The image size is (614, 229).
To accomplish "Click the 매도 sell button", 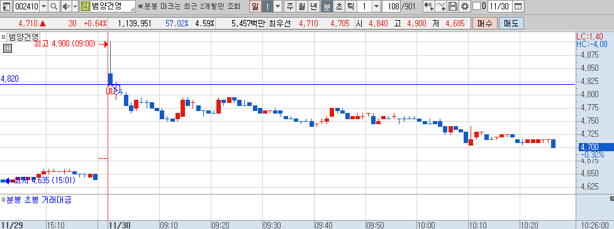I will (x=511, y=23).
